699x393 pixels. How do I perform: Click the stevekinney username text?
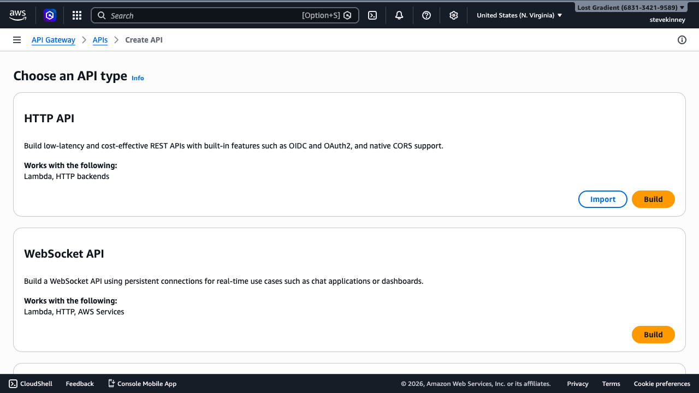point(667,20)
